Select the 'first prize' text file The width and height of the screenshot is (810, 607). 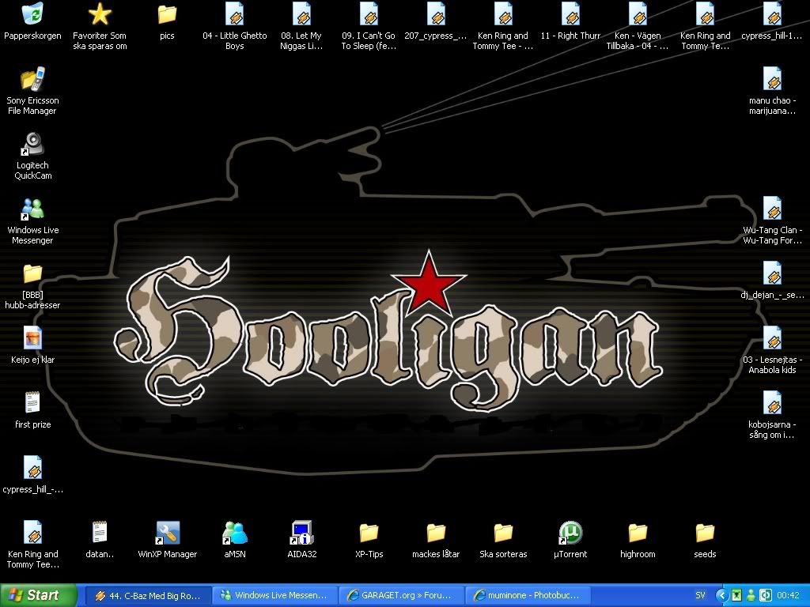32,403
